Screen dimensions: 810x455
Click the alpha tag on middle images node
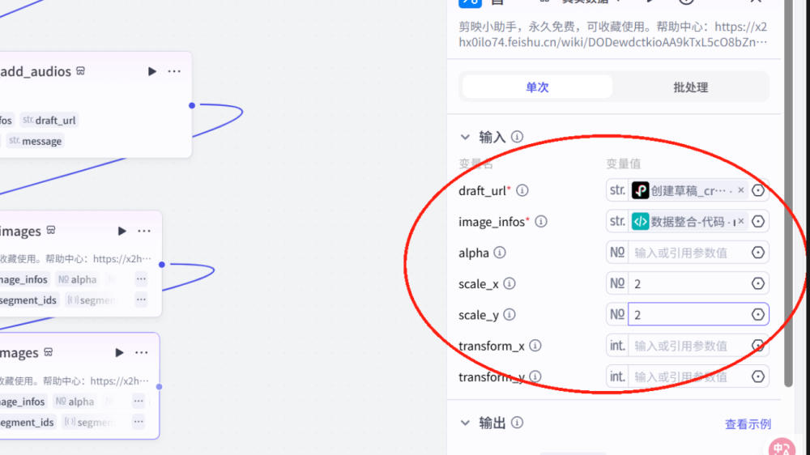tap(77, 279)
